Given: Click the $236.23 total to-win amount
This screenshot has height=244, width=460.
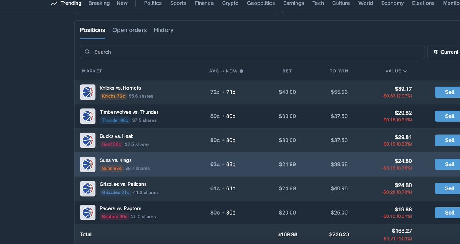Looking at the screenshot, I should pos(339,234).
